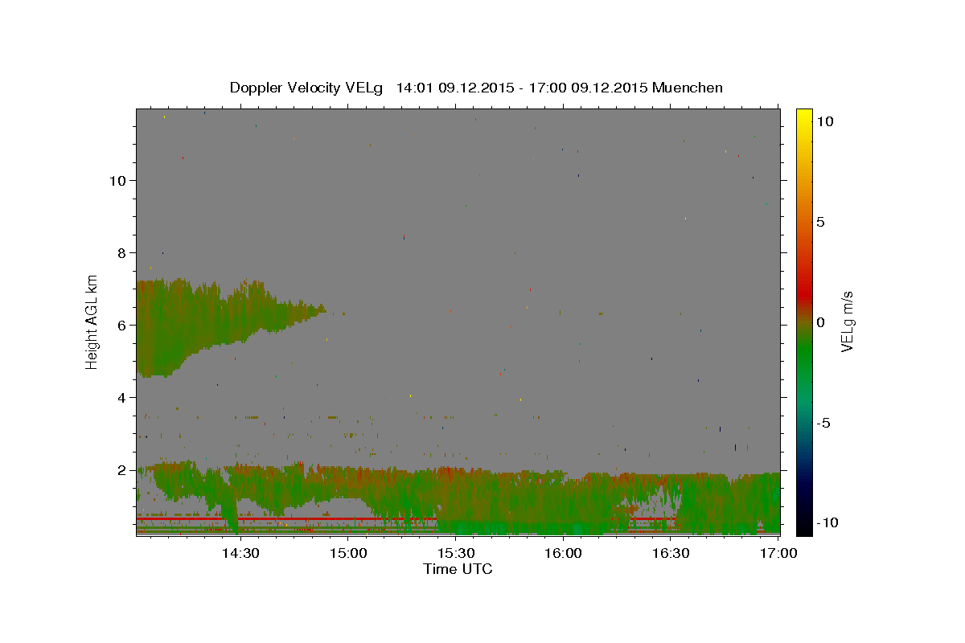Click the colorbar value 0 label

click(820, 322)
